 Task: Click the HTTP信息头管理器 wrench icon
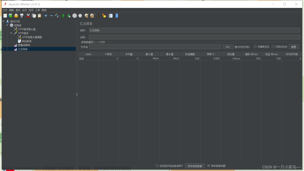pos(19,37)
